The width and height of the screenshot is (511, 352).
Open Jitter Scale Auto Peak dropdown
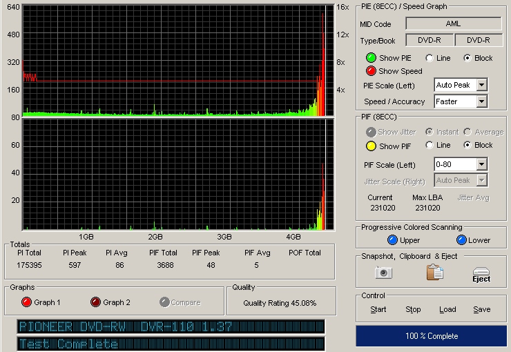481,180
